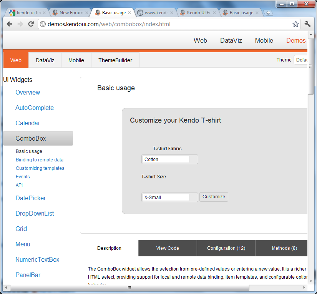Reload the page with the refresh icon
Image resolution: width=317 pixels, height=294 pixels.
point(31,24)
